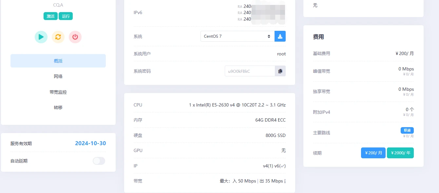Select the 概括 overview tab
The image size is (439, 193).
click(58, 61)
